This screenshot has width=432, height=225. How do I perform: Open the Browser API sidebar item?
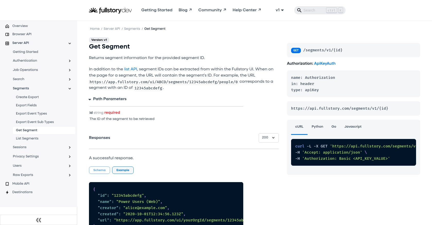22,34
